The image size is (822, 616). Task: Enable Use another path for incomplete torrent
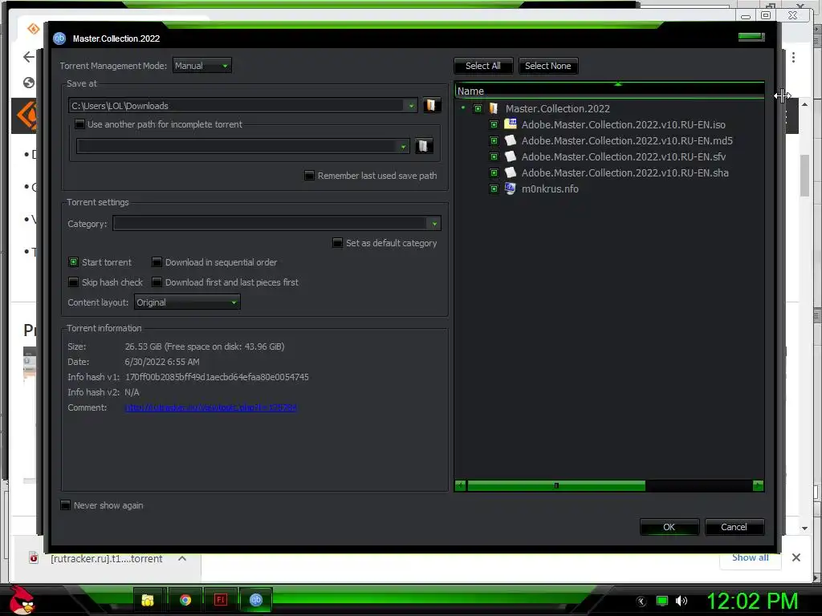79,124
